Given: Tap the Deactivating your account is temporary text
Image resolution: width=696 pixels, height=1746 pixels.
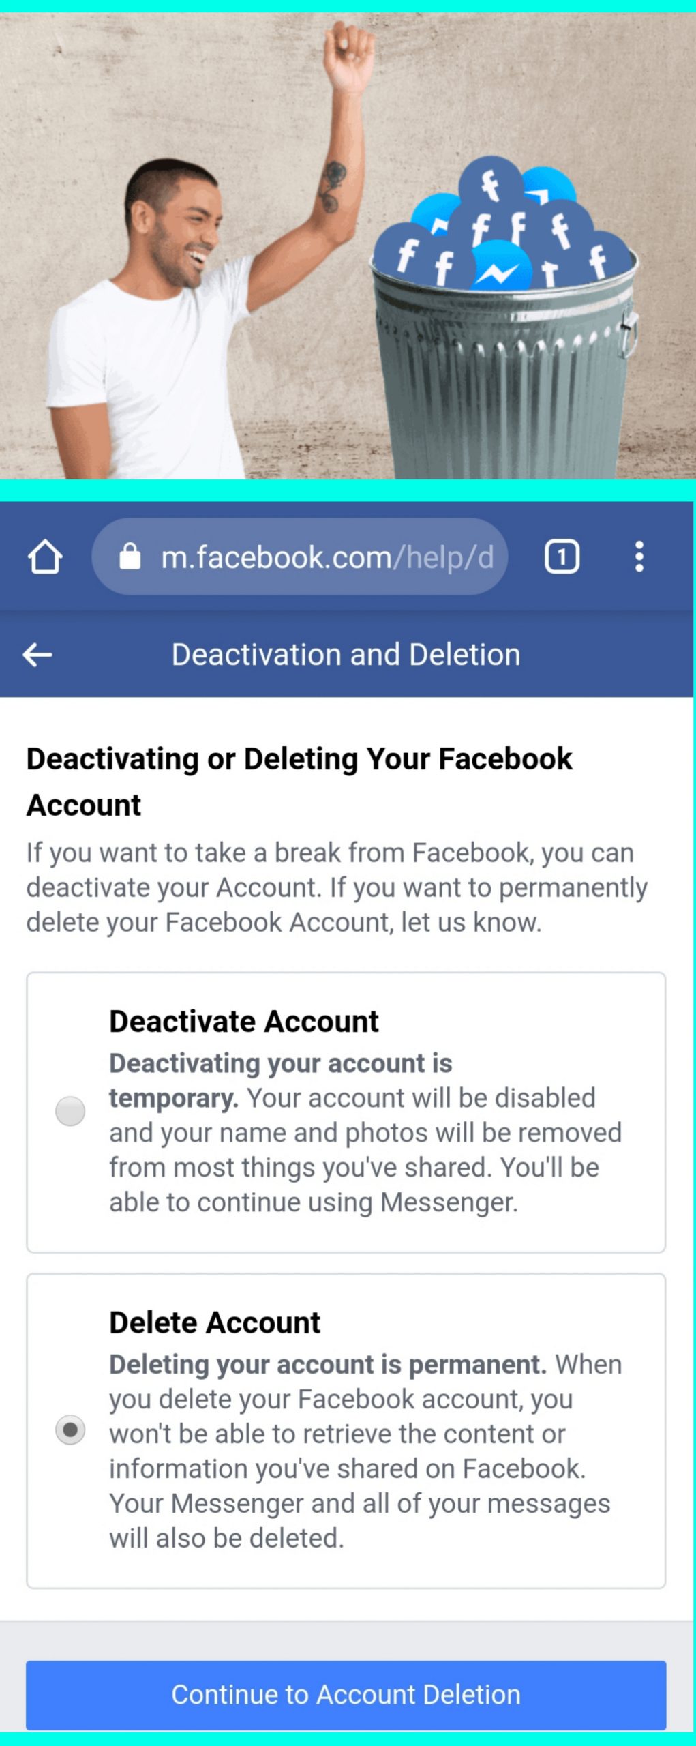Looking at the screenshot, I should [280, 1080].
